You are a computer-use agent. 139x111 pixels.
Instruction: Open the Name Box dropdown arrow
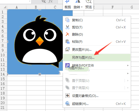30,1
